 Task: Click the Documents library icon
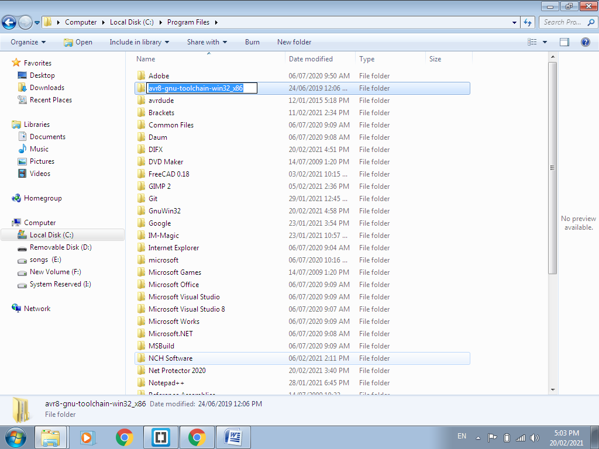tap(23, 136)
